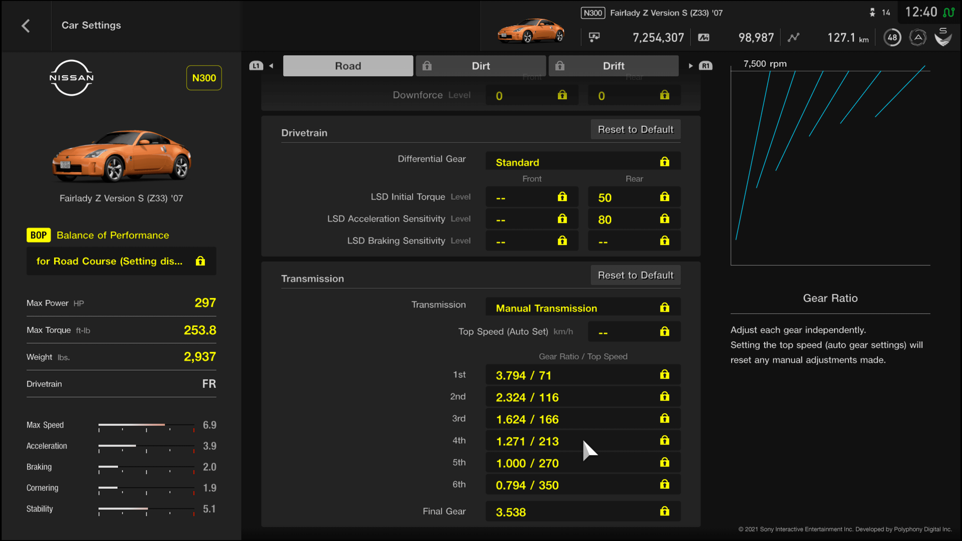Click the lock on Balance of Performance setting

200,260
